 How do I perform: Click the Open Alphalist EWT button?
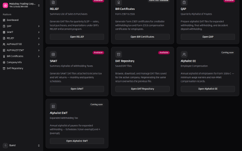coord(77,141)
